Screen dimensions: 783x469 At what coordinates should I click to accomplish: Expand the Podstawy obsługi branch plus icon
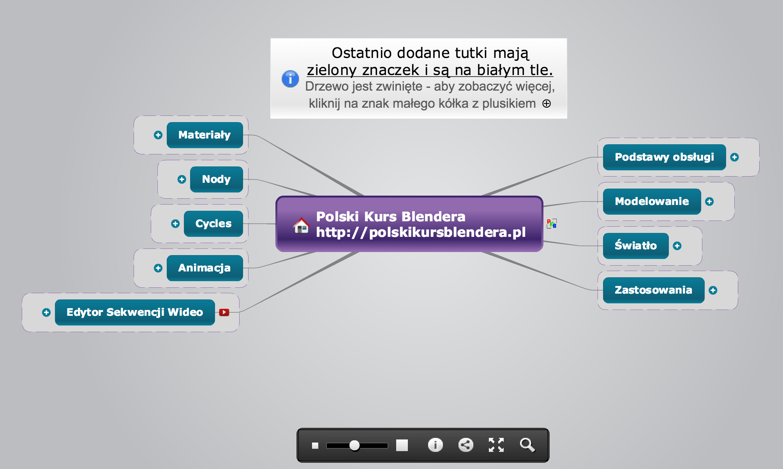pyautogui.click(x=735, y=157)
